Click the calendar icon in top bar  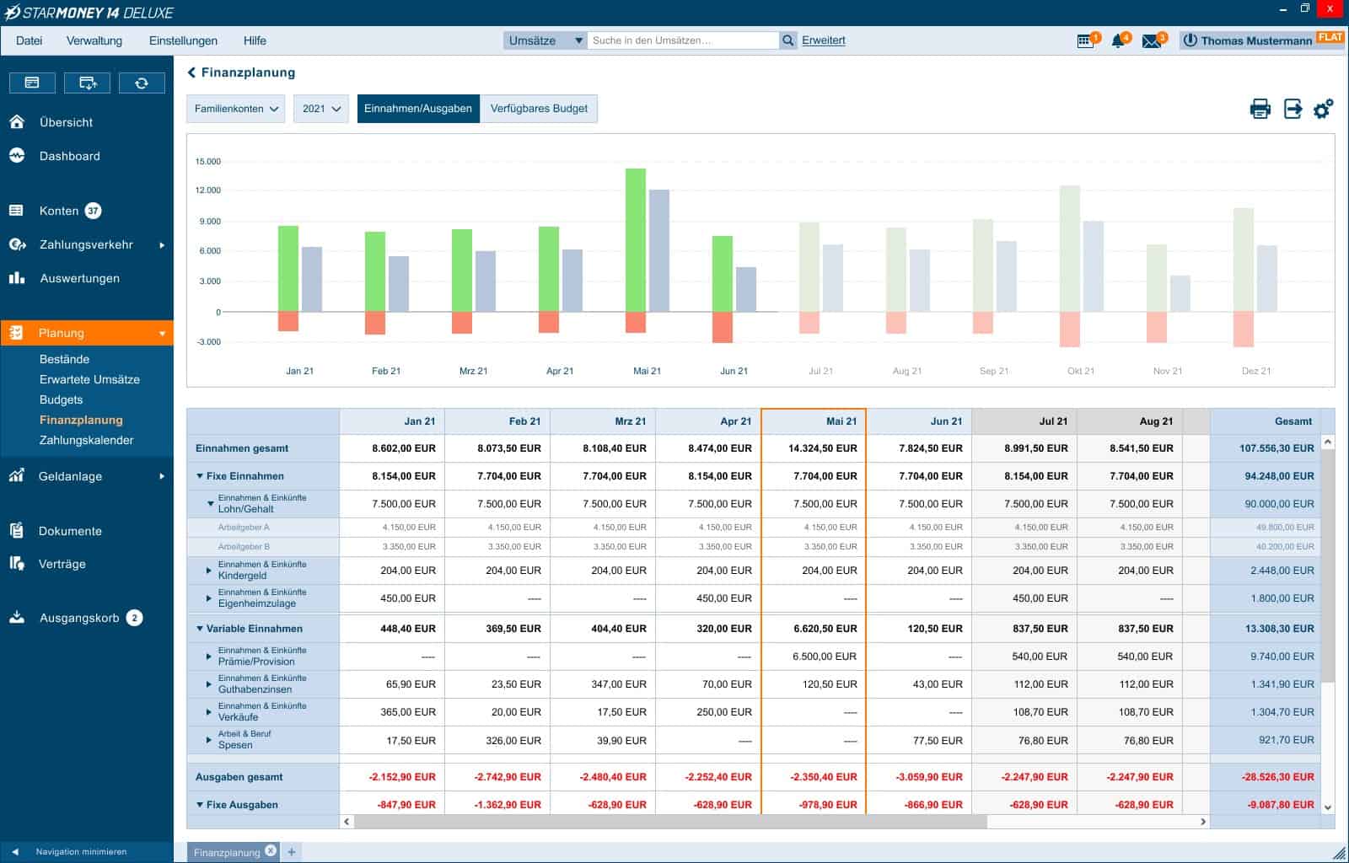pyautogui.click(x=1086, y=40)
